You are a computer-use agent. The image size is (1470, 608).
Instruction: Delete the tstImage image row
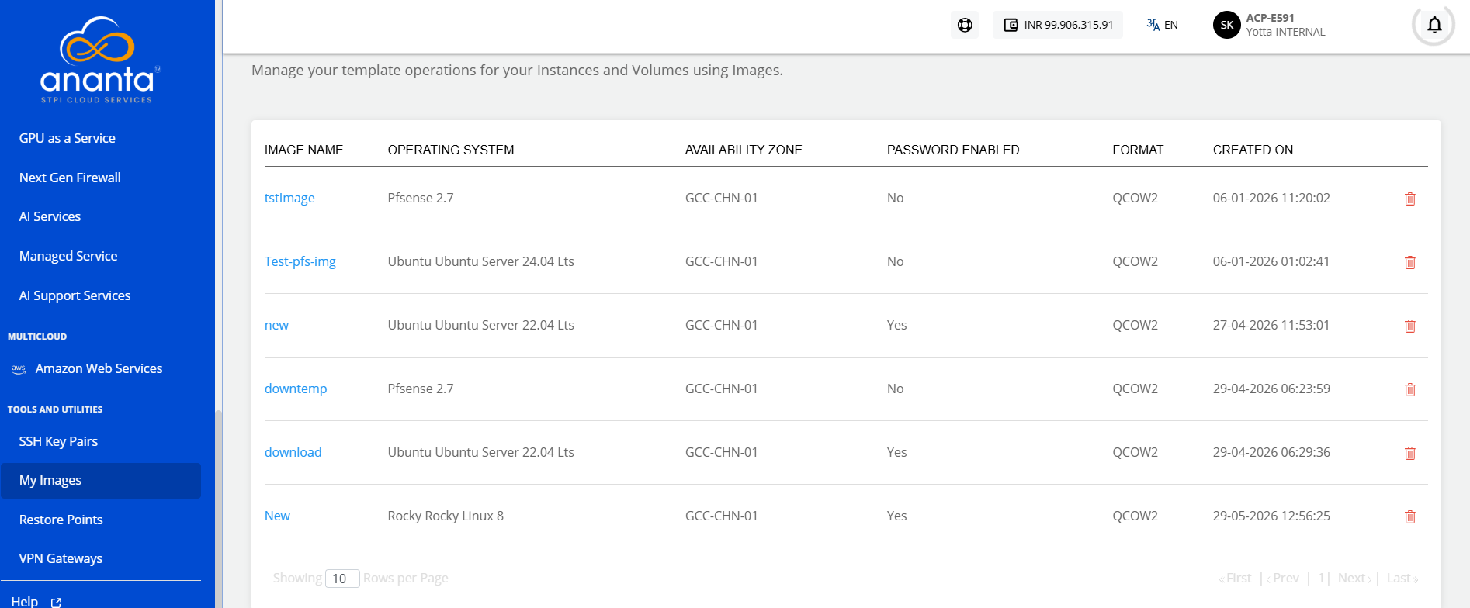(x=1410, y=199)
